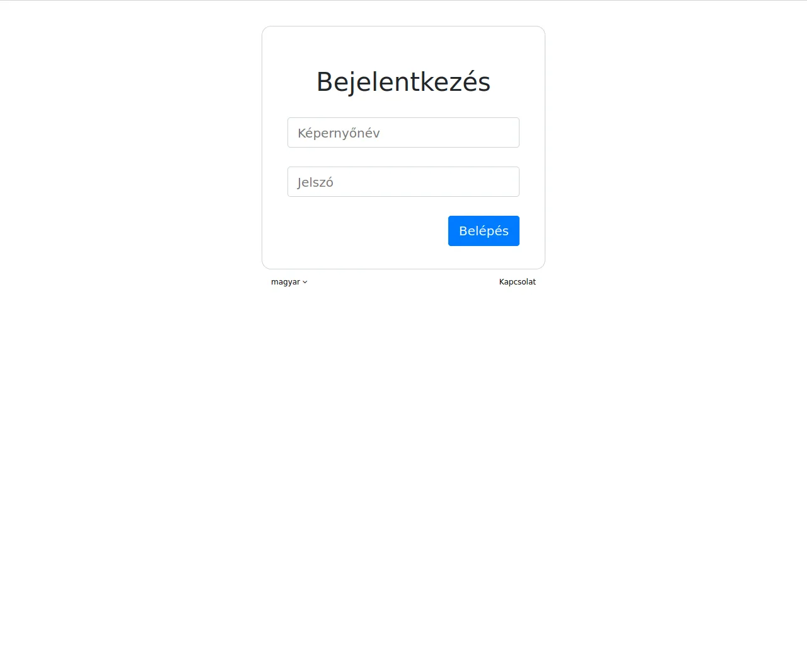
Task: Click into the Jelszó password field
Action: [x=403, y=182]
